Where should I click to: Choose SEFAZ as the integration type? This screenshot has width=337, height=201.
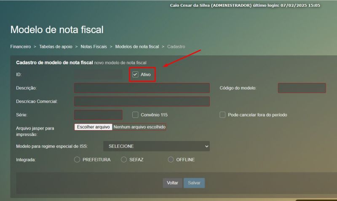(124, 159)
